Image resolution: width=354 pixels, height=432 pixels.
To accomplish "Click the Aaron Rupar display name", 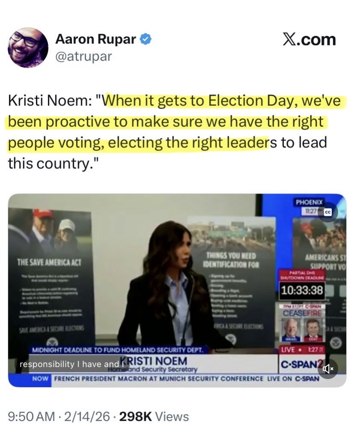I will pos(96,39).
